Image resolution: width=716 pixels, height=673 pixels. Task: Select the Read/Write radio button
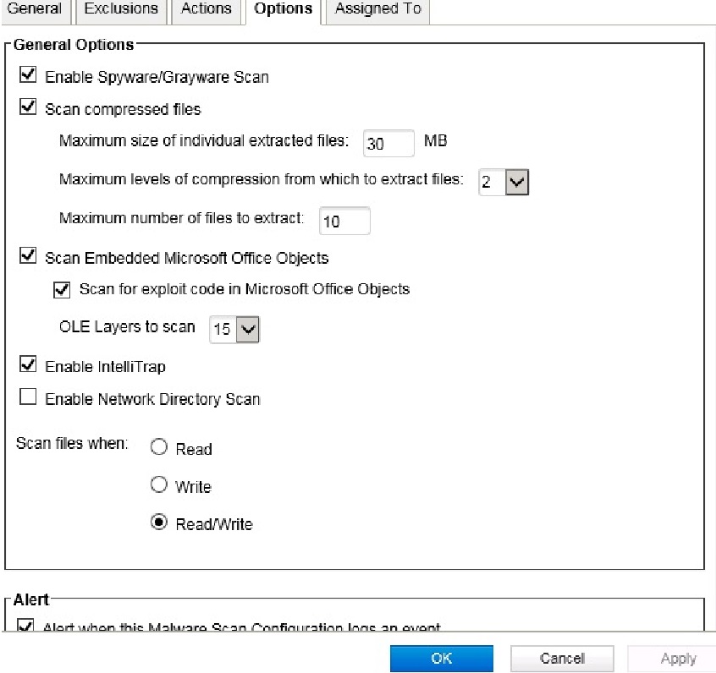coord(158,523)
